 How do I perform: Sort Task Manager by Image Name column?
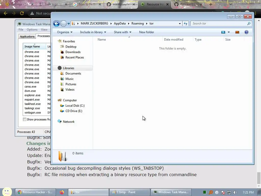coord(34,46)
